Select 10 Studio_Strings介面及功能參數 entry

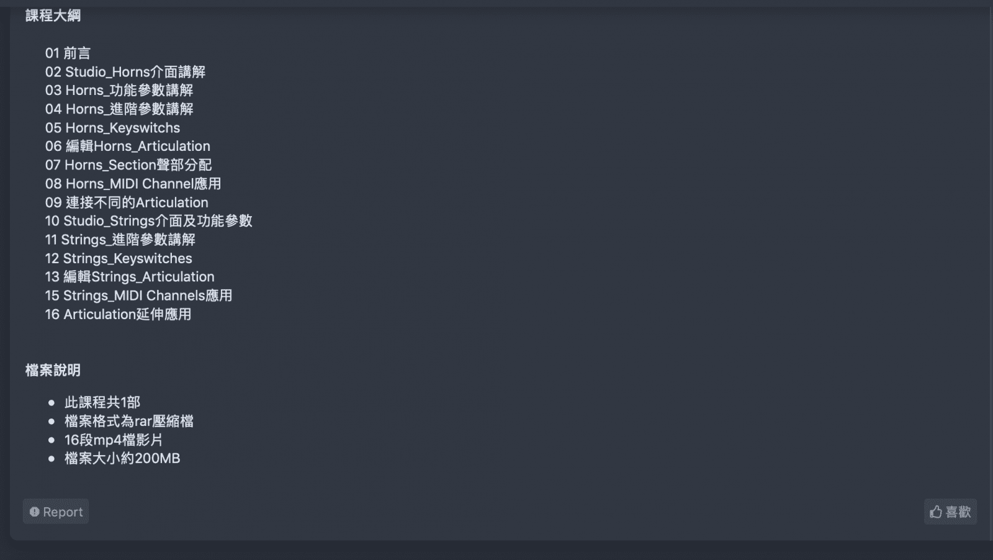tap(148, 221)
